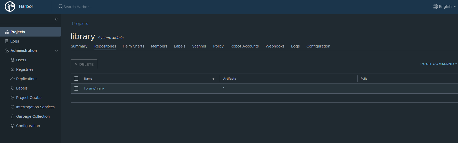Check the library/nginx row checkbox
458x143 pixels.
coord(76,88)
